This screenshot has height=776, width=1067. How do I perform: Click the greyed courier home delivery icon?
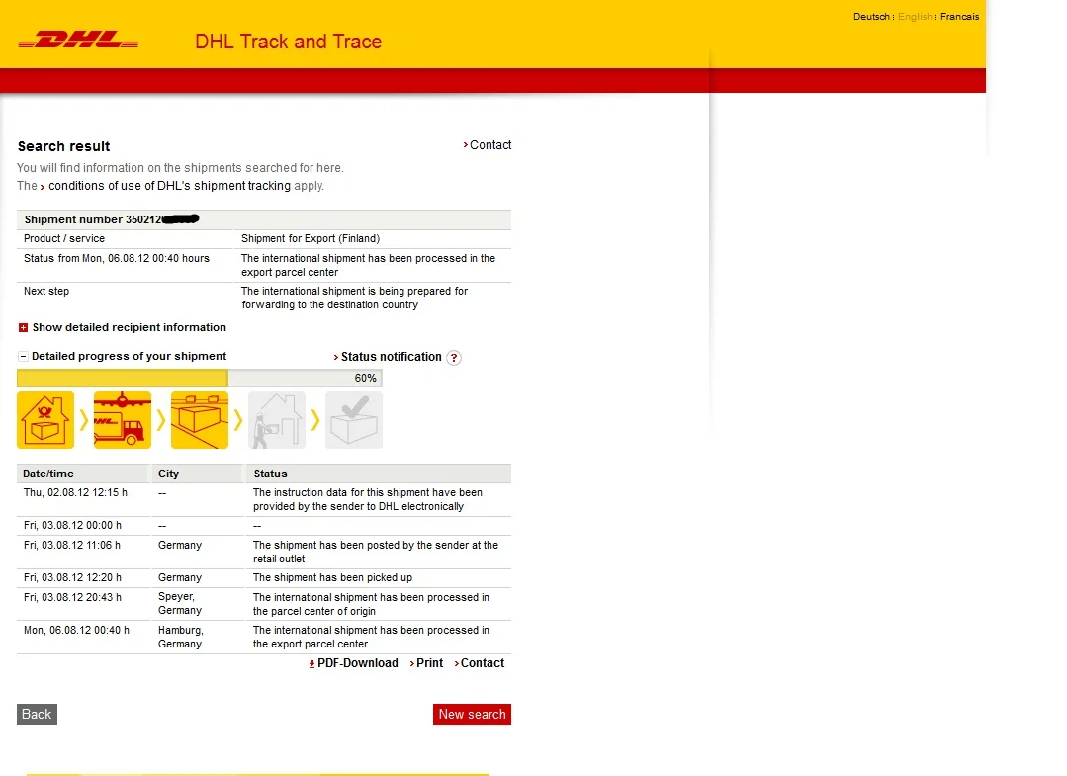pyautogui.click(x=277, y=420)
